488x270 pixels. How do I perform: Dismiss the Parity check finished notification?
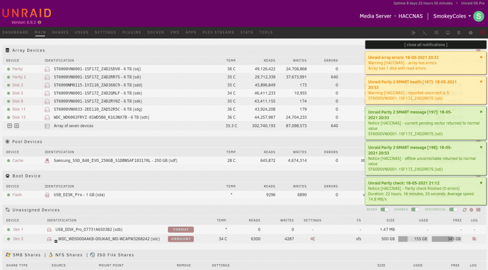[481, 183]
